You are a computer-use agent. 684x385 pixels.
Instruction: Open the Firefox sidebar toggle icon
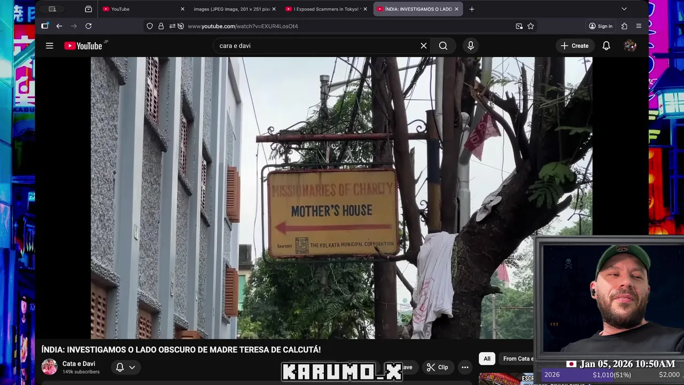point(45,26)
